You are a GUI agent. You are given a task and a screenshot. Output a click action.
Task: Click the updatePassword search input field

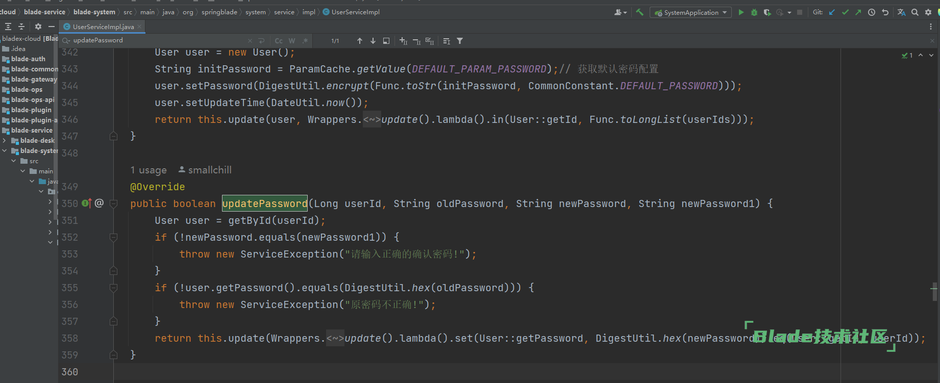[153, 40]
